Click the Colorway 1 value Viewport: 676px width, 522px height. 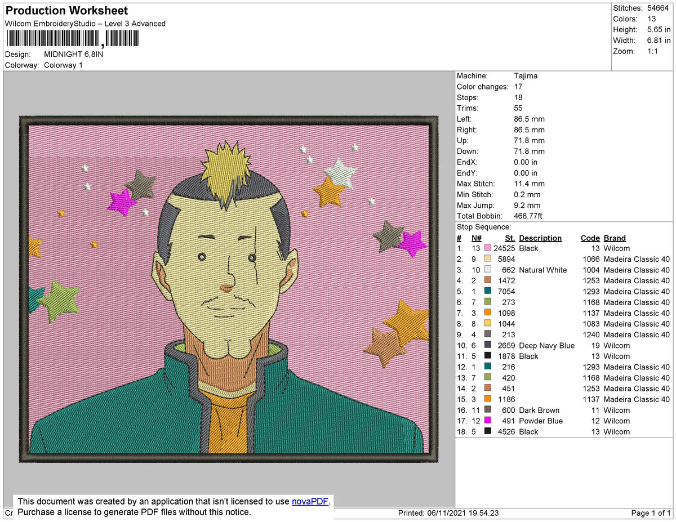[63, 65]
